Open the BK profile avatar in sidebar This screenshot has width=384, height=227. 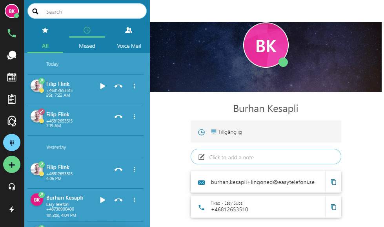(12, 11)
